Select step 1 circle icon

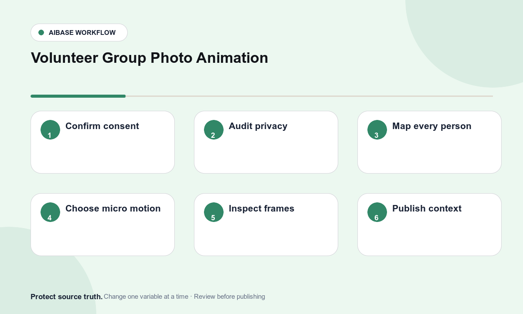[x=50, y=130]
